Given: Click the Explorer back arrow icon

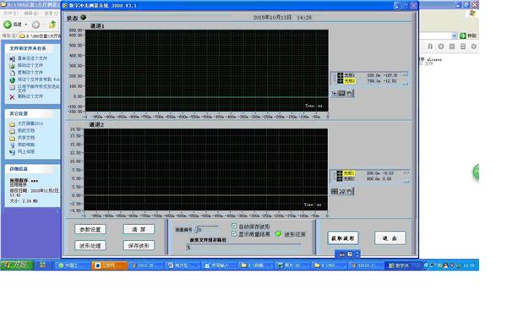Looking at the screenshot, I should (x=8, y=25).
